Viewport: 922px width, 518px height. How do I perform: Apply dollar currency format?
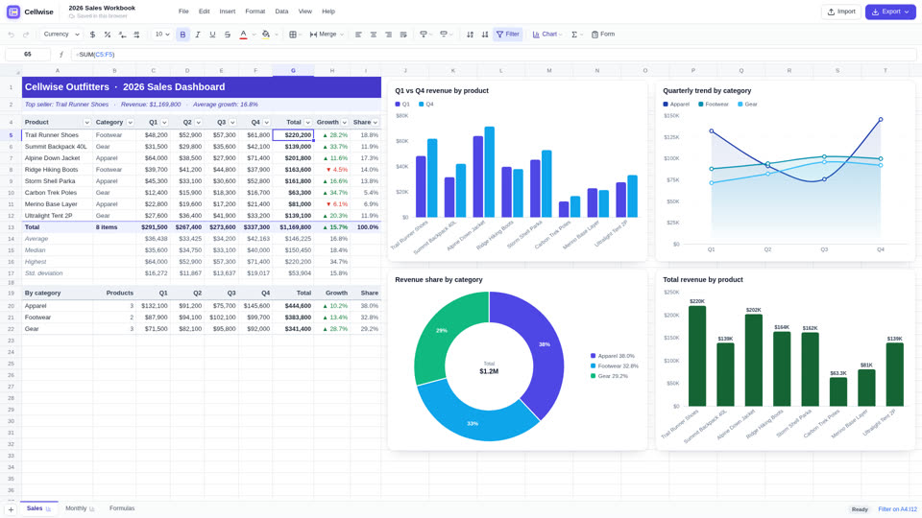point(92,35)
